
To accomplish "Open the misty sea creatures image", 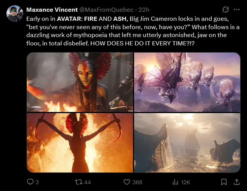I will [187, 143].
